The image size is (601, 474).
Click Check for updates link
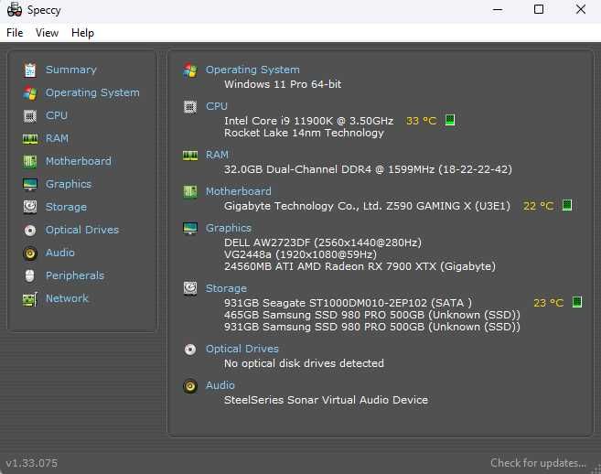(538, 463)
